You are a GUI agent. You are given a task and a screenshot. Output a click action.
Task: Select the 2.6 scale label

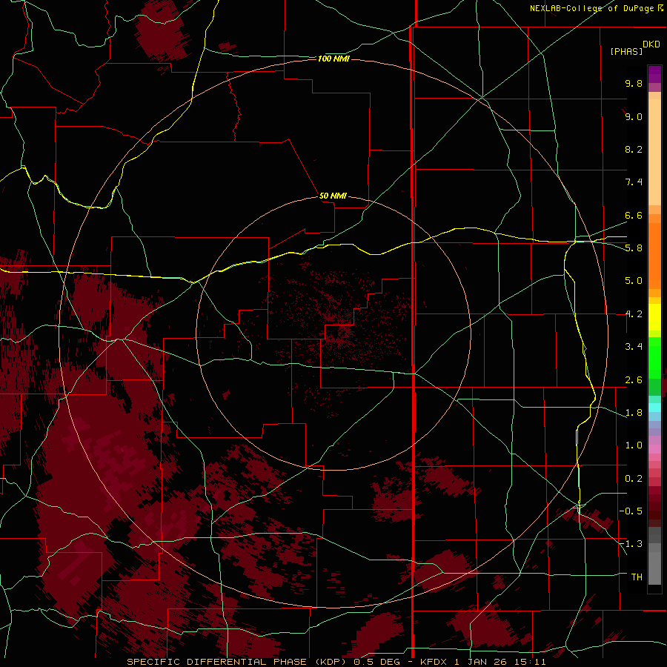point(634,380)
